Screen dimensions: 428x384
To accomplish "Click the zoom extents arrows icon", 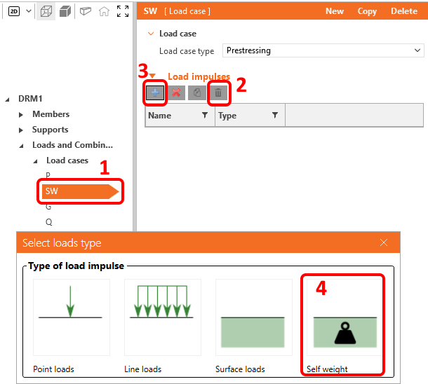I will [x=123, y=11].
